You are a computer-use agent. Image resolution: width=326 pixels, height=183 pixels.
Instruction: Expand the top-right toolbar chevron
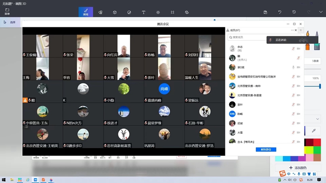coord(321,12)
